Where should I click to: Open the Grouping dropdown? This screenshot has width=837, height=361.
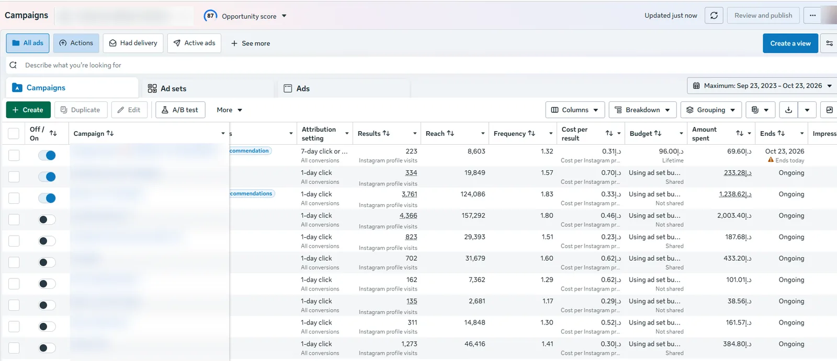711,110
